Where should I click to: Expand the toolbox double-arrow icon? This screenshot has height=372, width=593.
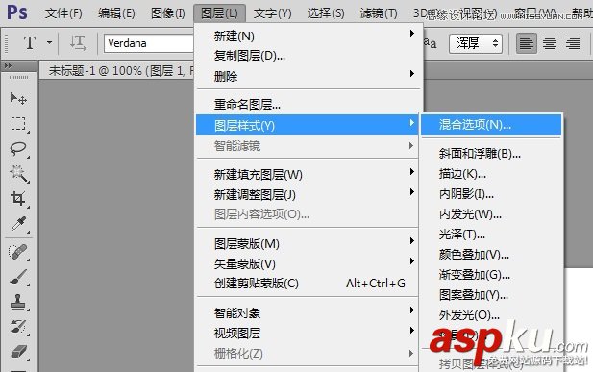coord(8,66)
